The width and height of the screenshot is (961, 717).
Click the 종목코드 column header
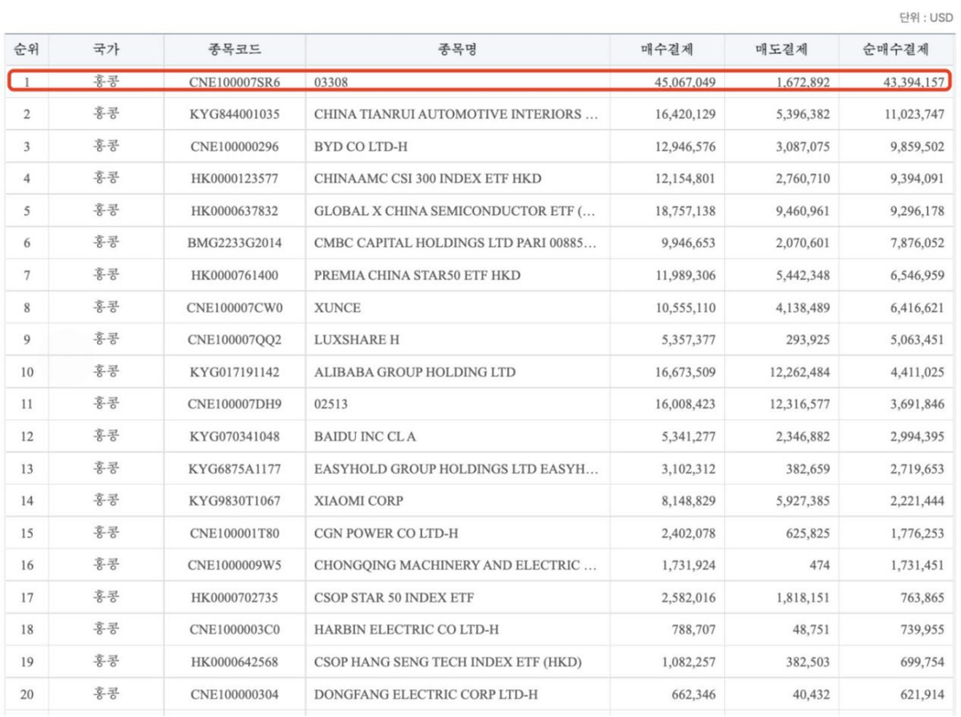pyautogui.click(x=235, y=50)
